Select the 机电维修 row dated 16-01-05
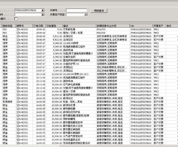178x147 pixels. tap(89, 102)
